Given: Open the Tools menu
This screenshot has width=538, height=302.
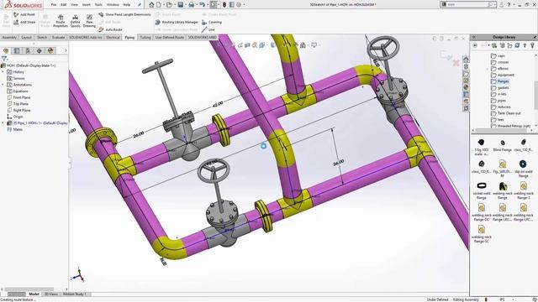Looking at the screenshot, I should [x=98, y=5].
